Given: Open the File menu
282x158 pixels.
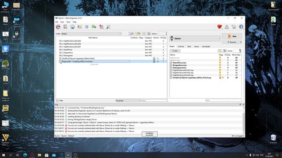Looking at the screenshot, I should pyautogui.click(x=57, y=22).
